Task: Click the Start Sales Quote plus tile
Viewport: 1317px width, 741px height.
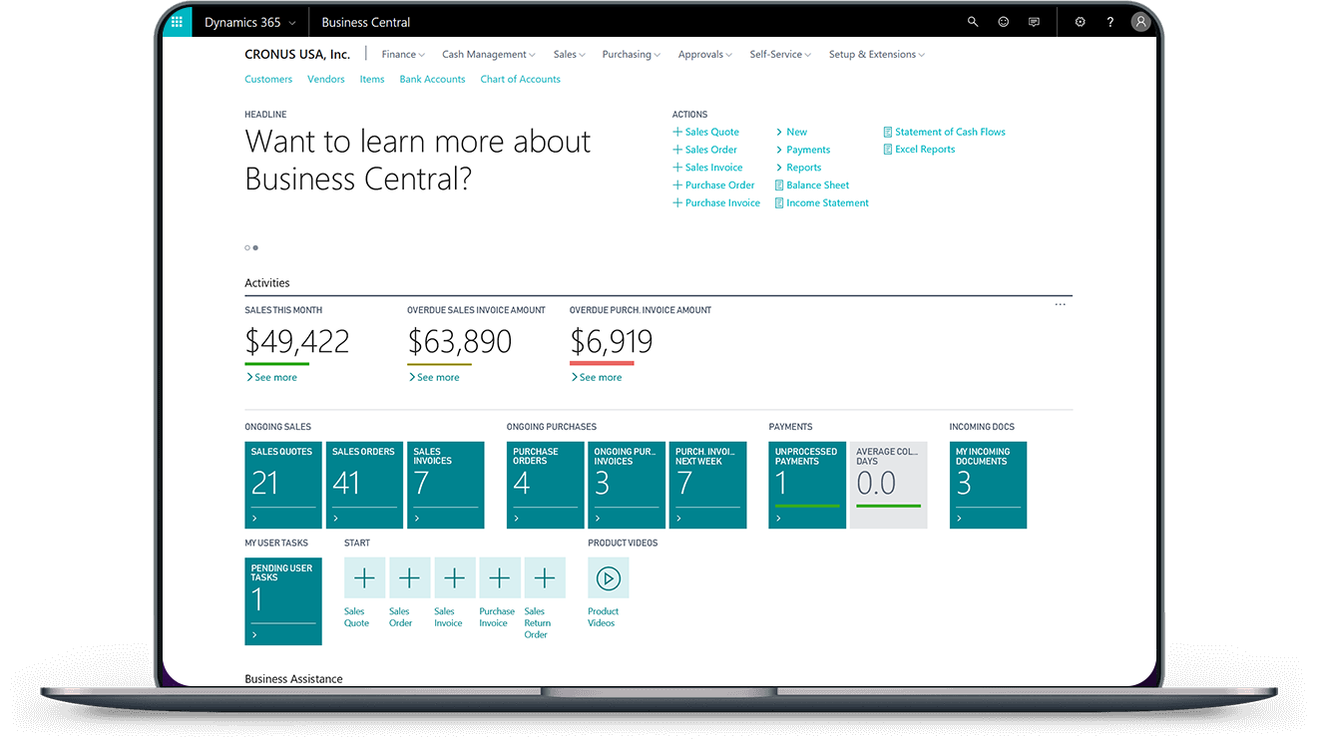Action: 365,577
